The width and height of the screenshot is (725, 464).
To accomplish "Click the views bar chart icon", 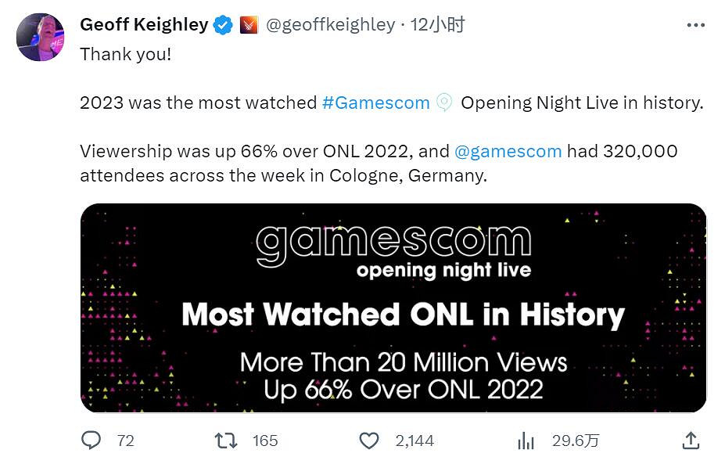I will 526,441.
